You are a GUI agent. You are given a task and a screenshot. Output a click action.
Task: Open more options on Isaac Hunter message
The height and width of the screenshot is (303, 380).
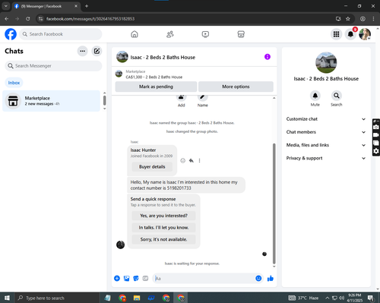[x=199, y=160]
